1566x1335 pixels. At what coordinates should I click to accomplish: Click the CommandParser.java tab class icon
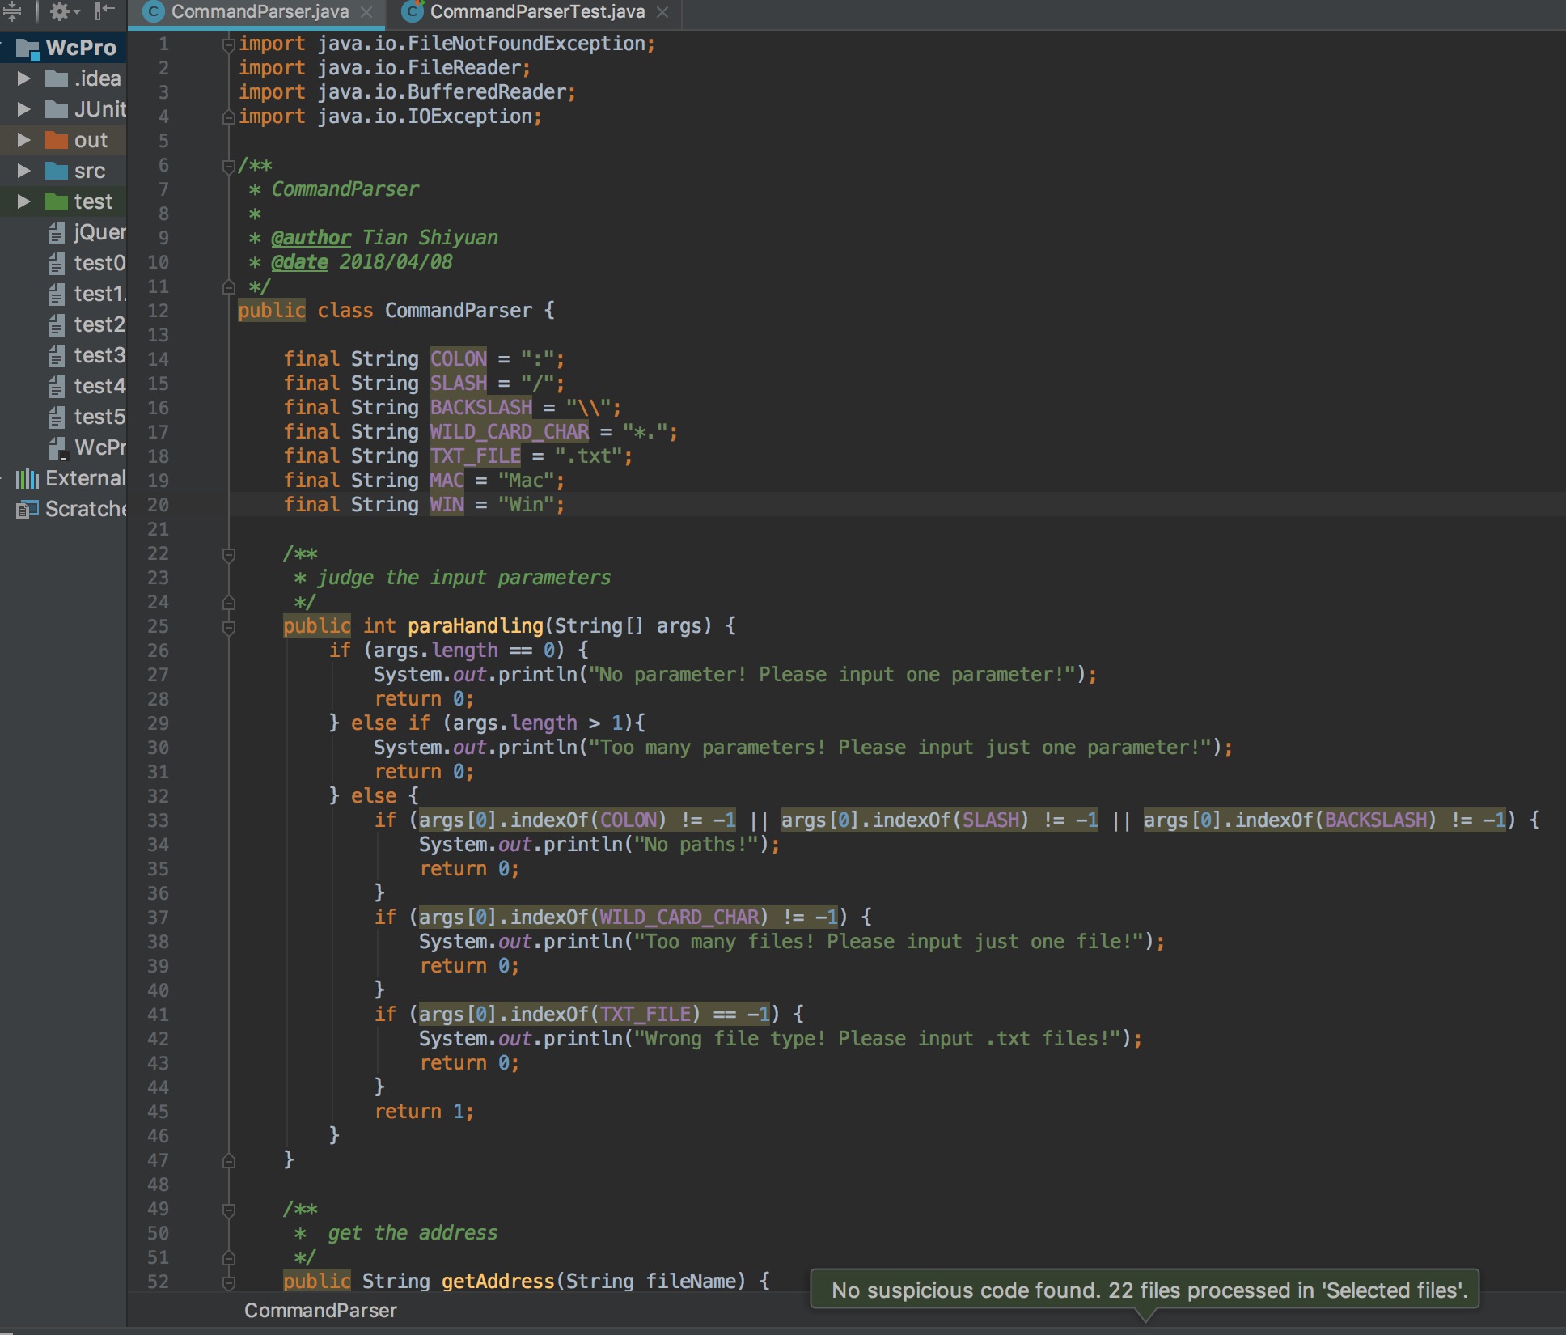[x=153, y=12]
